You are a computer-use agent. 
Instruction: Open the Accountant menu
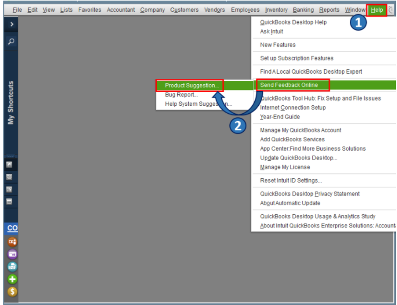121,10
